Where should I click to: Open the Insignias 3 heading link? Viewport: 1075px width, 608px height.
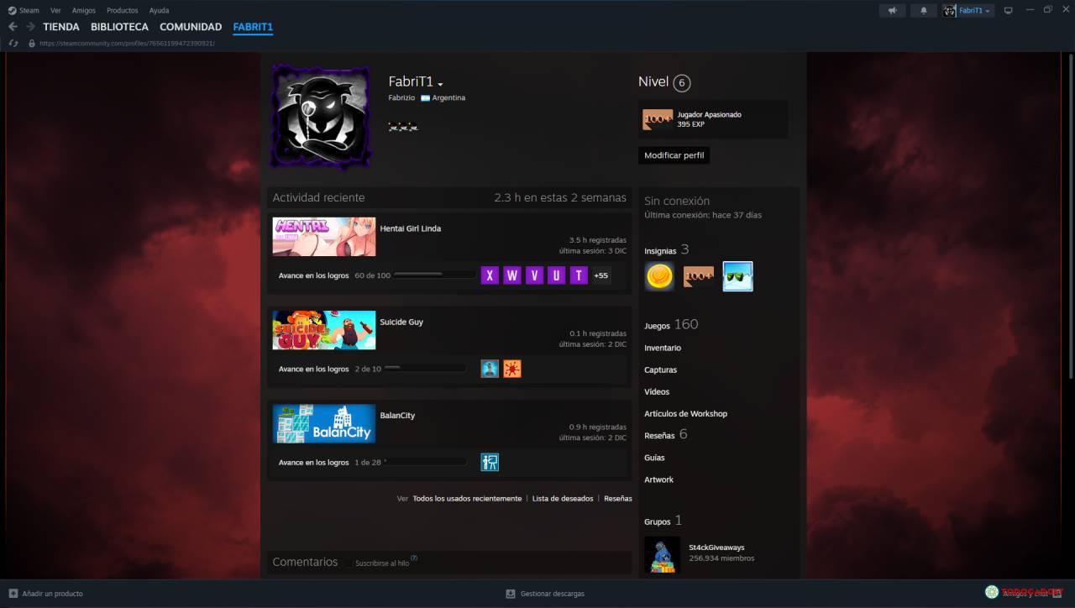pyautogui.click(x=667, y=250)
